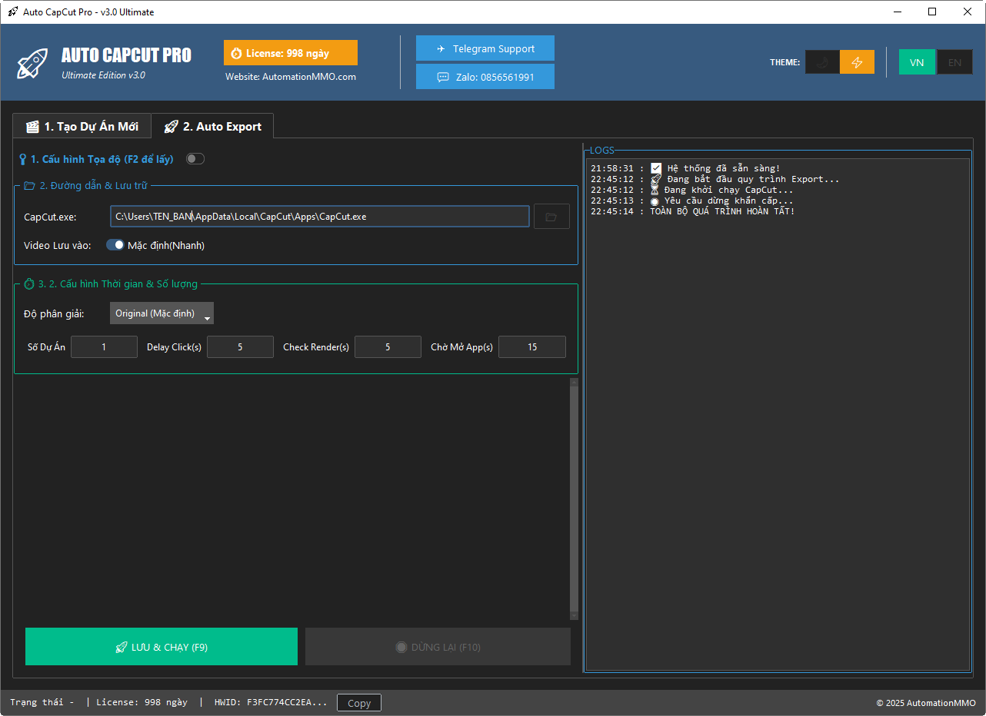Switch to the 2. Auto Export tab
Image resolution: width=986 pixels, height=716 pixels.
point(212,126)
